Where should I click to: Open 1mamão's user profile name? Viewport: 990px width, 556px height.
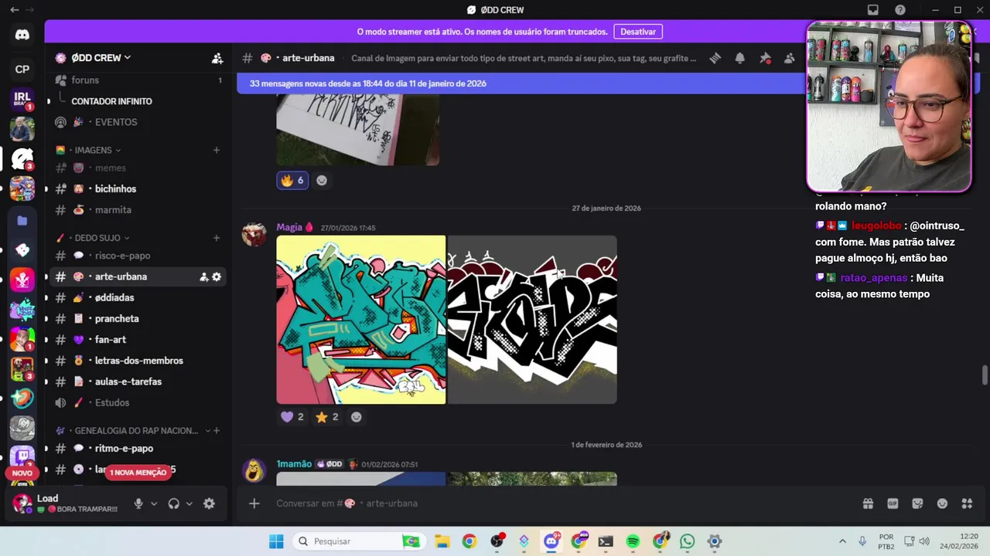coord(294,464)
